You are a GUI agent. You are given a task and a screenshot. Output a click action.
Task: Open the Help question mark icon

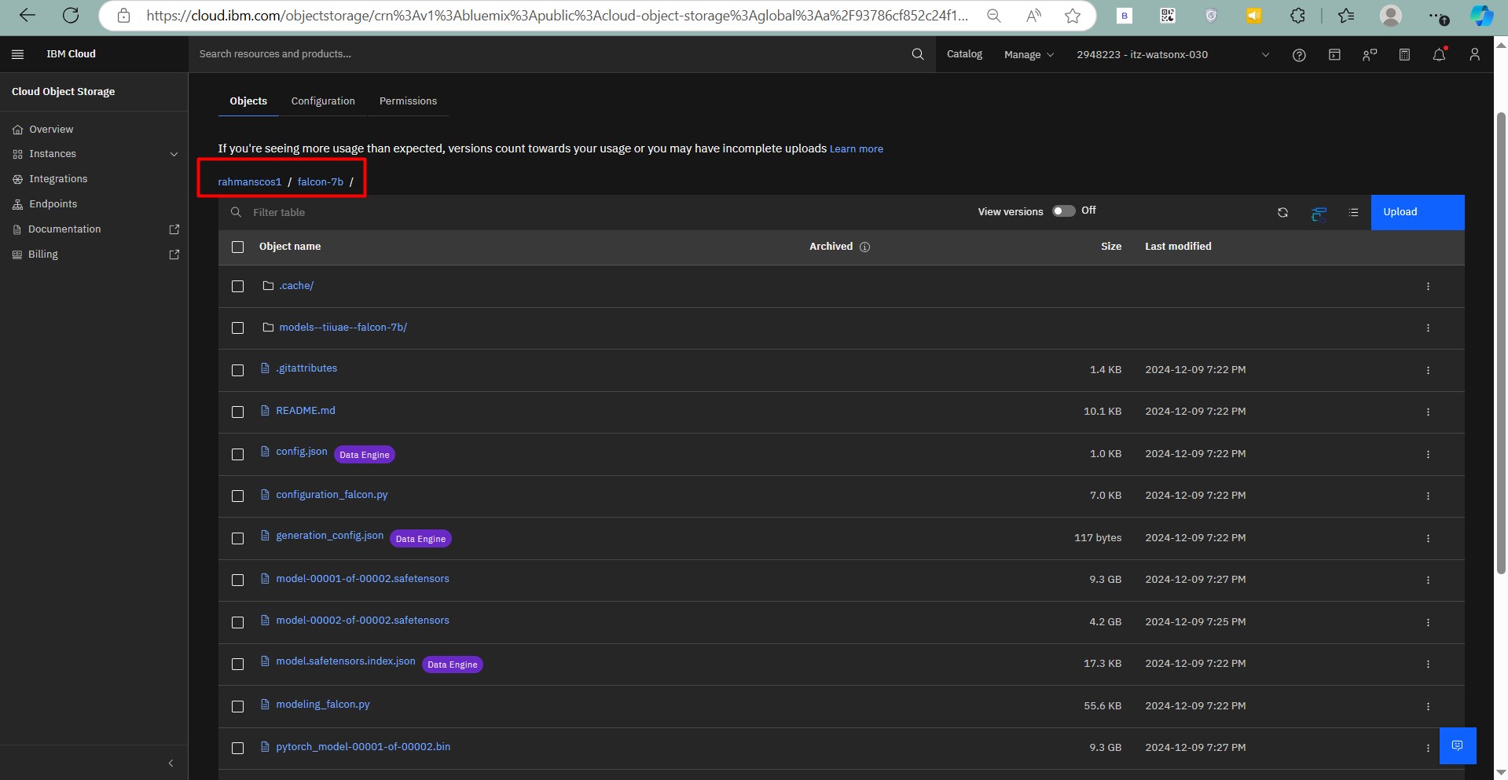pyautogui.click(x=1299, y=55)
